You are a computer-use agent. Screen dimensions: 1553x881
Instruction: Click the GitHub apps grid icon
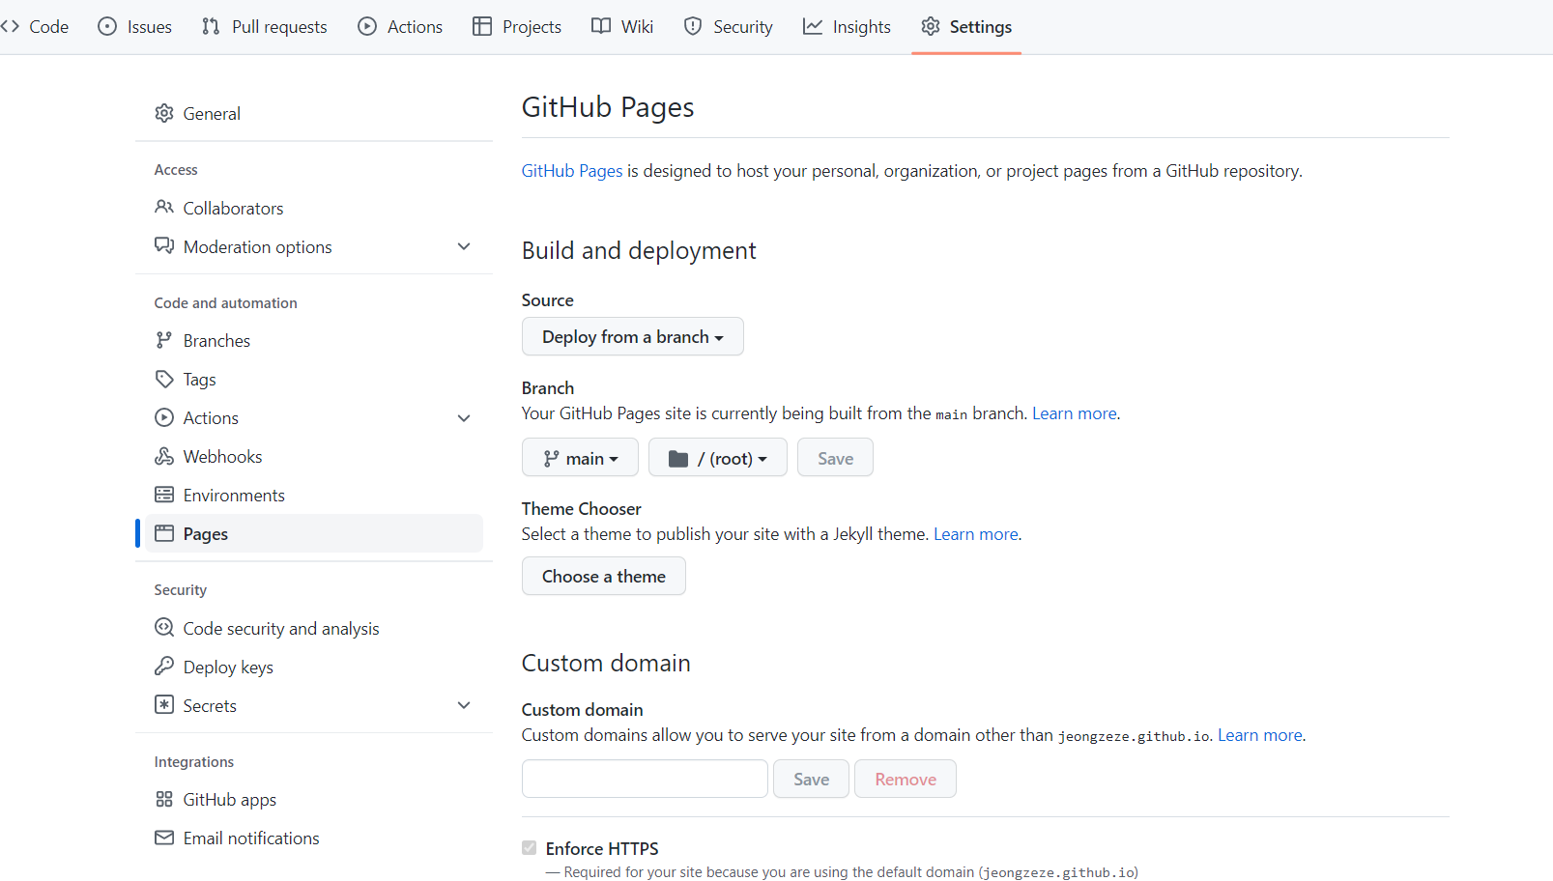point(164,799)
